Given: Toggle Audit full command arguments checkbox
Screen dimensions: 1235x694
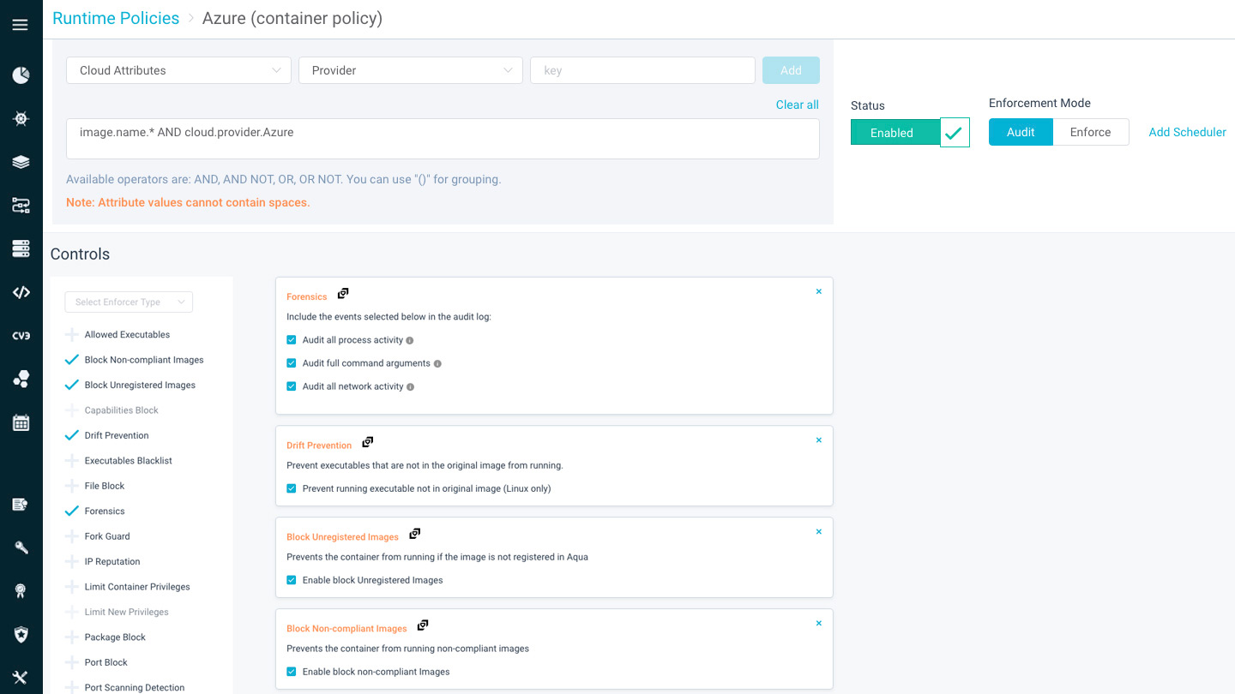Looking at the screenshot, I should click(x=292, y=363).
